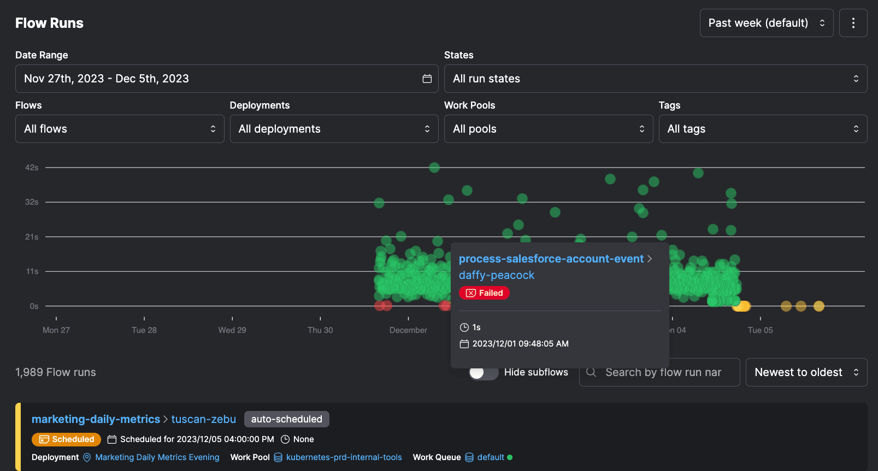The width and height of the screenshot is (878, 471).
Task: Open the Past week time range selector
Action: tap(766, 23)
